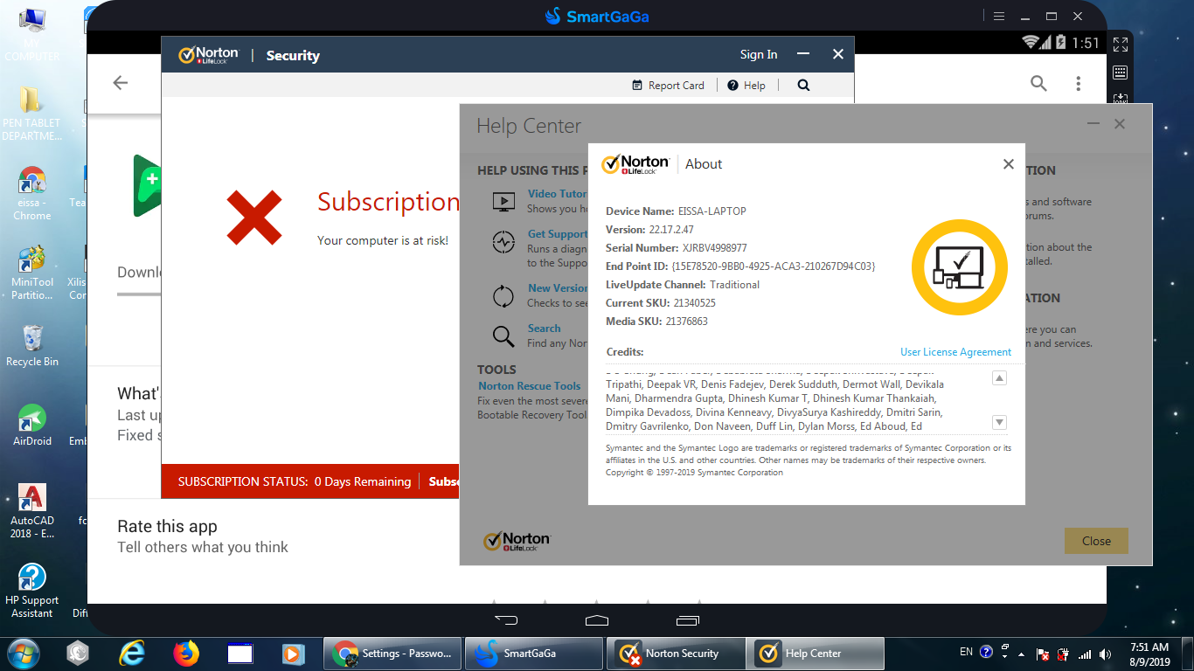Open the SmartGaGa keyboard mapping icon
Viewport: 1194px width, 671px height.
(x=1121, y=73)
